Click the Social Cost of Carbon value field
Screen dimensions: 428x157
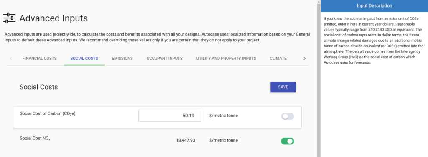170,116
